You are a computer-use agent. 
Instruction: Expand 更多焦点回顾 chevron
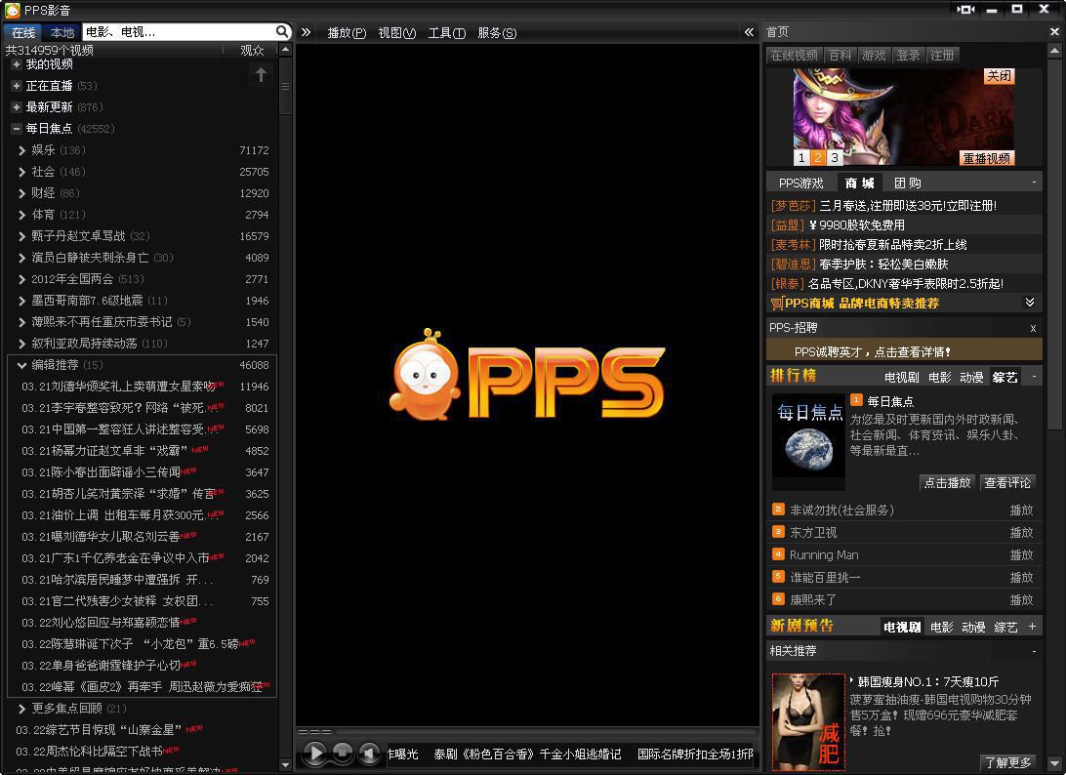(21, 709)
